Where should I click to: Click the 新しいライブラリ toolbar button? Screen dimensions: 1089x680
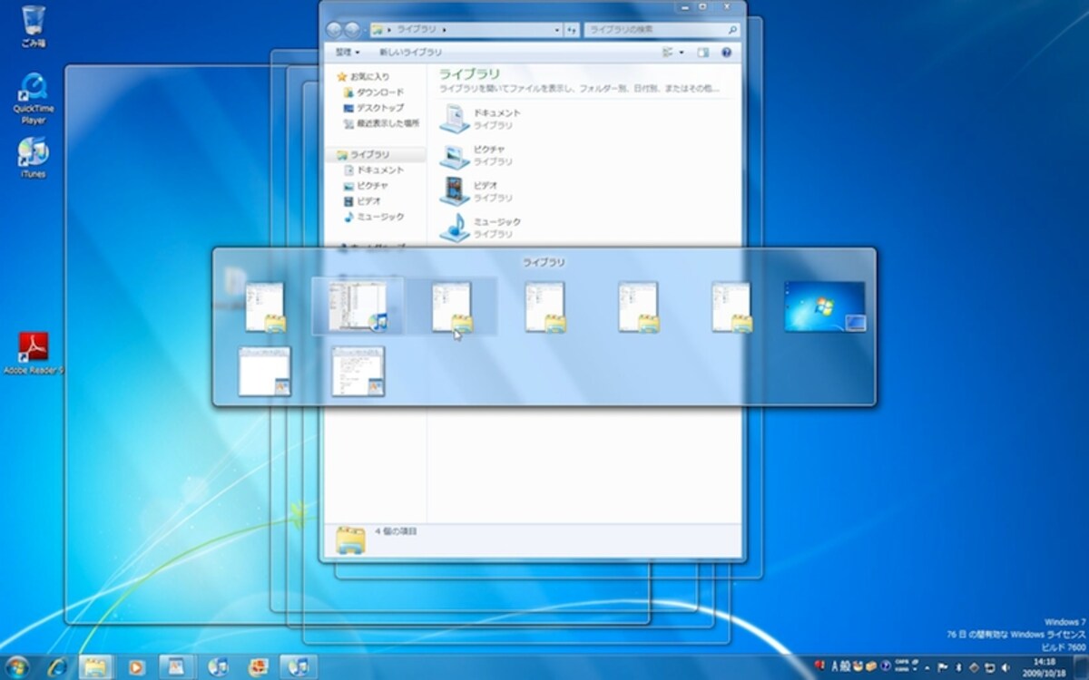click(411, 53)
